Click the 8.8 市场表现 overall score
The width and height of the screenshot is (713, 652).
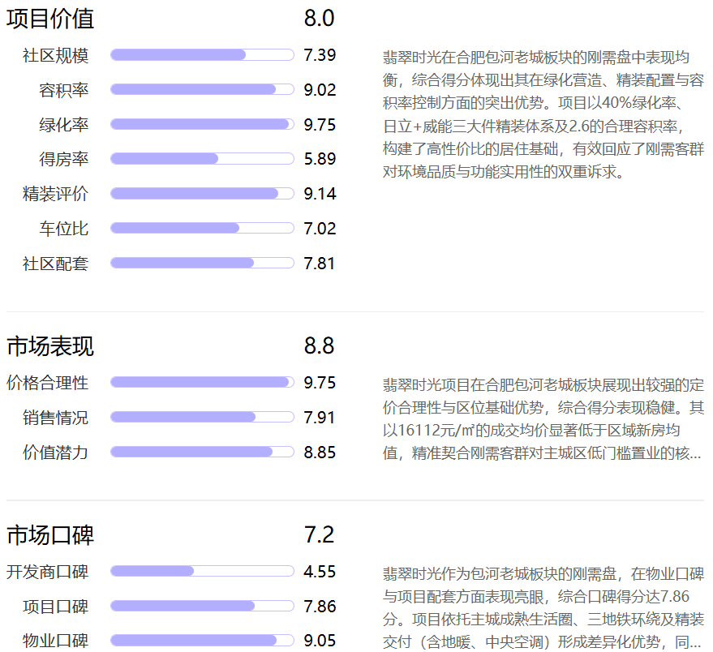click(x=320, y=346)
